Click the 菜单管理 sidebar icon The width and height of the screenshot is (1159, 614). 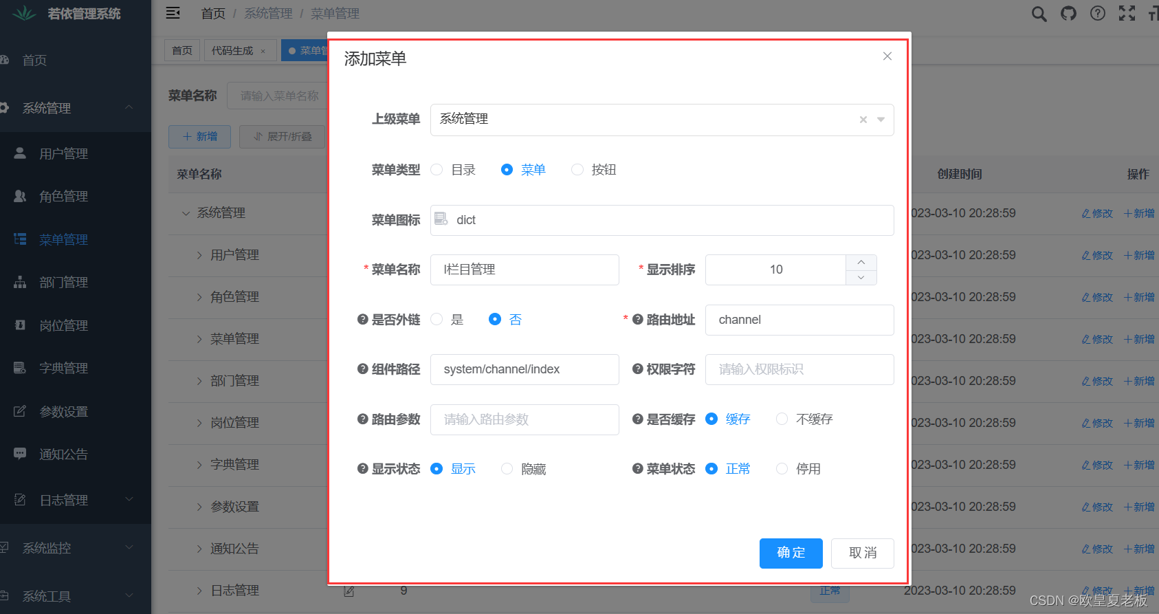(x=20, y=239)
